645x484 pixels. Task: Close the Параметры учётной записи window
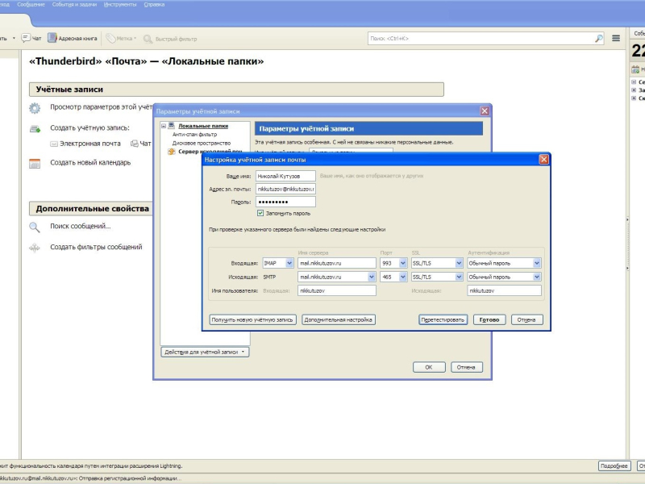pyautogui.click(x=485, y=111)
